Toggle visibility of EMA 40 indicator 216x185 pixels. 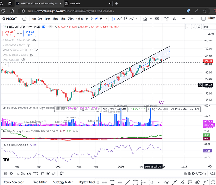coord(31,55)
